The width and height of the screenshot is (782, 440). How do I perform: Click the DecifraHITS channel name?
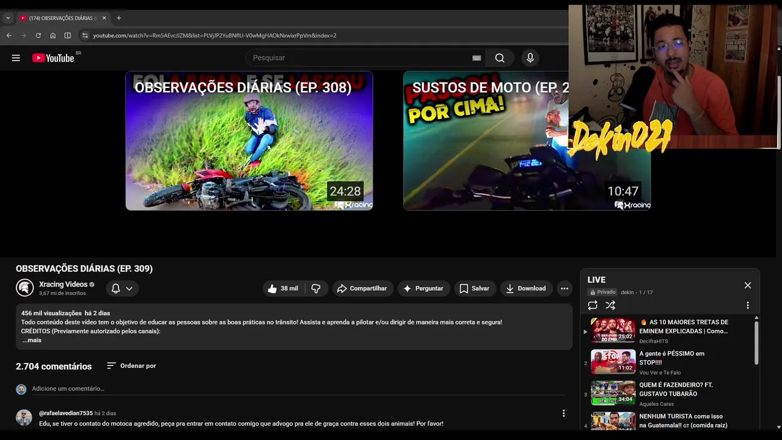[654, 342]
